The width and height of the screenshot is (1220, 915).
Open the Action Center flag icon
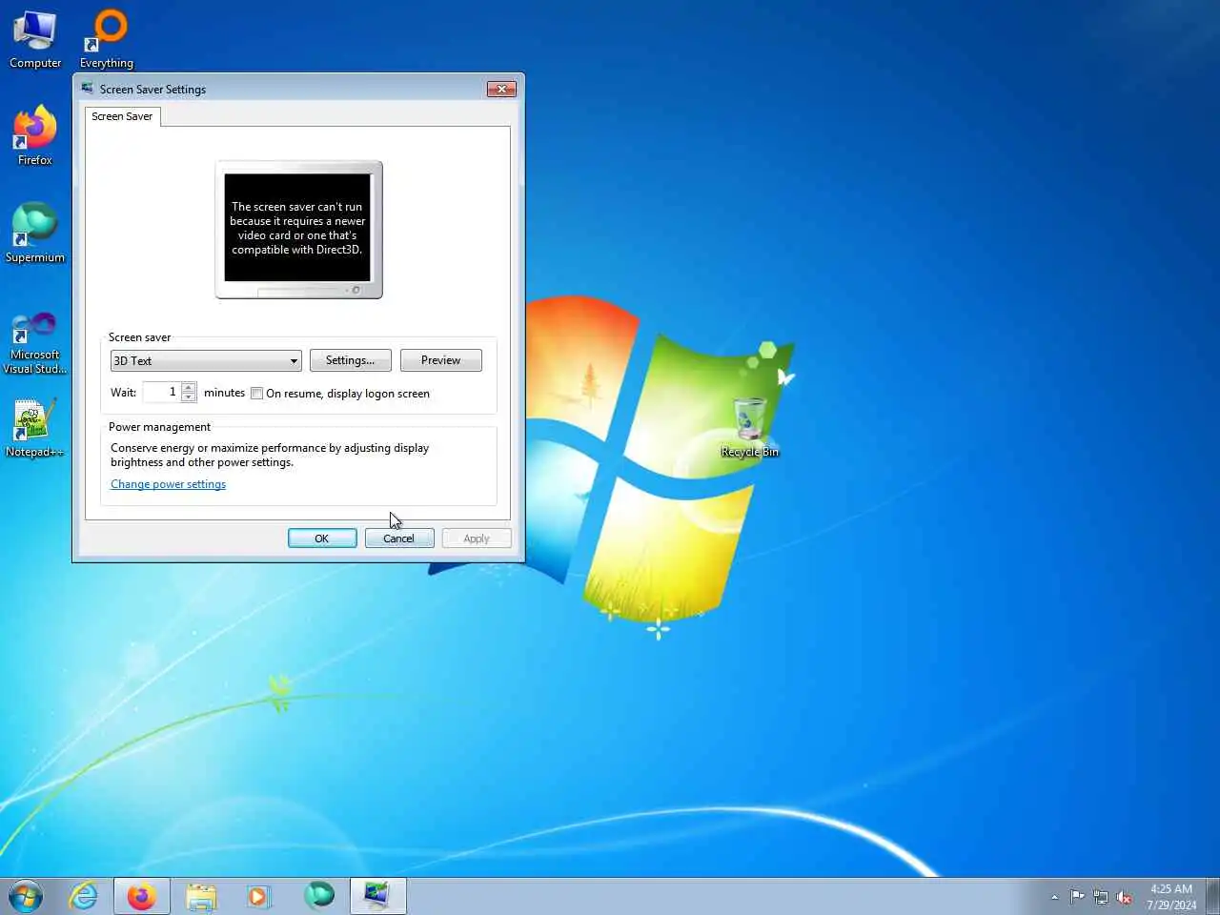click(x=1077, y=897)
